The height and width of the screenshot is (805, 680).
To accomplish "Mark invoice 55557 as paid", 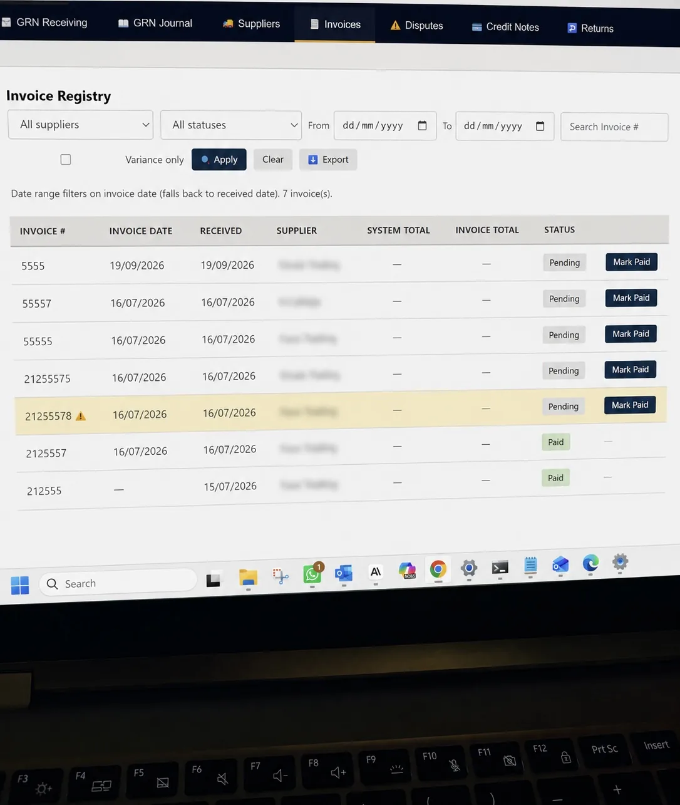I will pos(631,298).
